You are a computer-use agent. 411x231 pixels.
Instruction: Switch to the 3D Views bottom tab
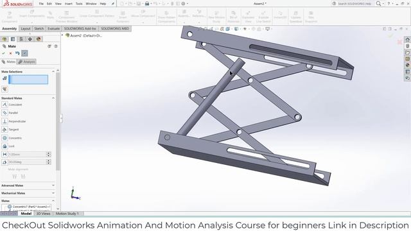[x=43, y=214]
